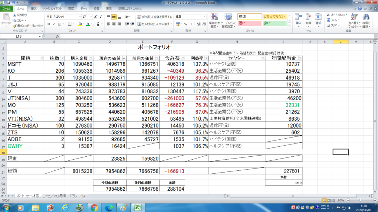
Task: Open sort and filter 並べ替えとフィルター
Action: coord(354,21)
